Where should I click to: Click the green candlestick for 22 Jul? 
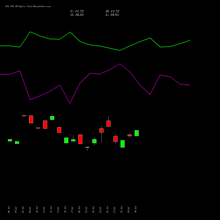click(95, 141)
